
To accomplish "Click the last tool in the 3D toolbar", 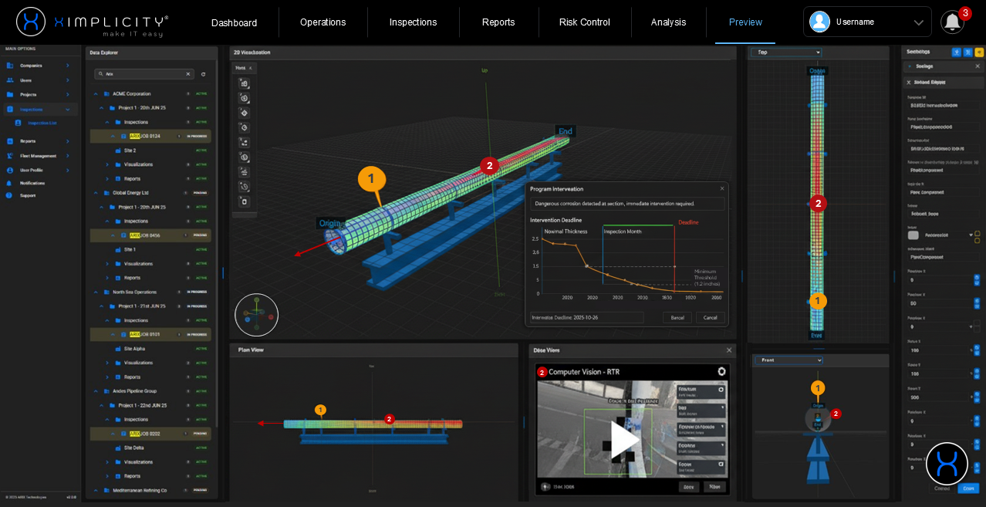I will point(244,201).
